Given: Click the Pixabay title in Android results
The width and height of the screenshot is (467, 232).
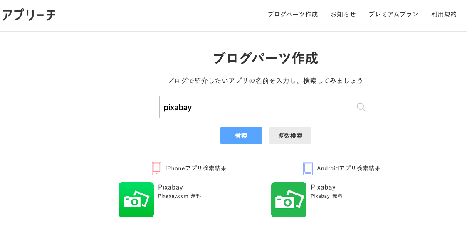Looking at the screenshot, I should (323, 188).
